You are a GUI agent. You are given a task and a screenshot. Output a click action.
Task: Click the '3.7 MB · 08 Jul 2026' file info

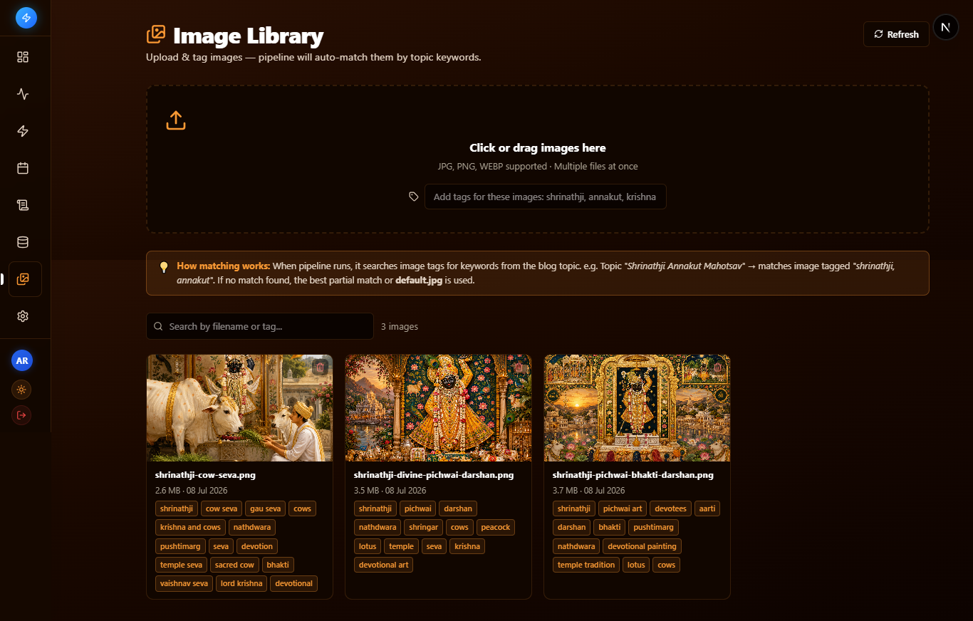589,491
